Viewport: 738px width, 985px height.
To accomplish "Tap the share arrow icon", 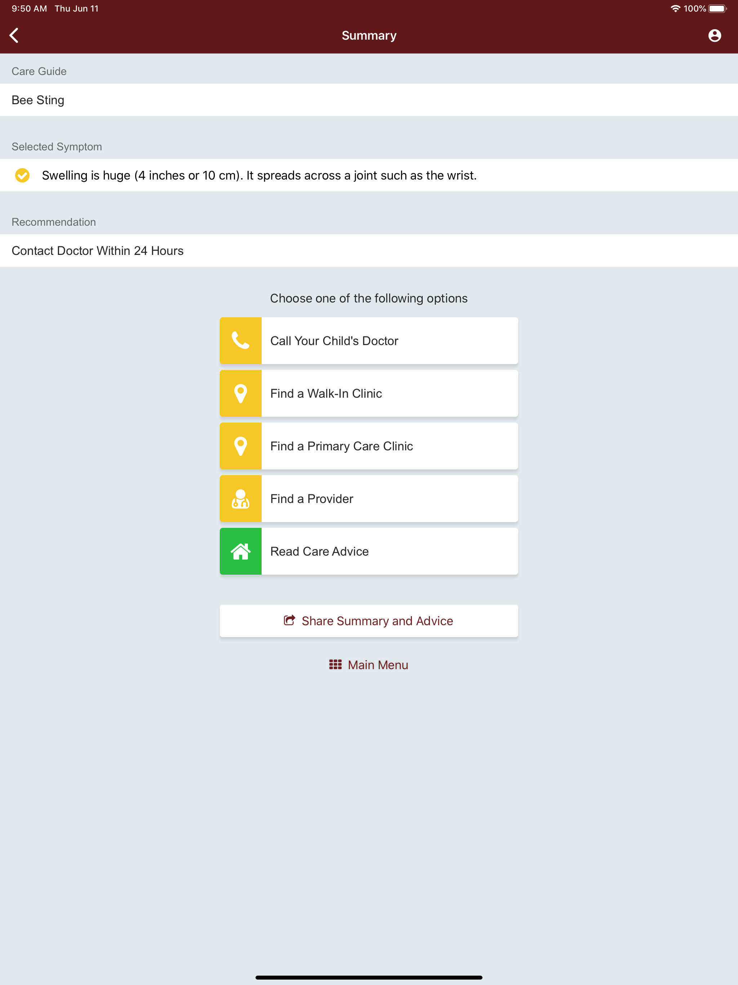I will coord(289,620).
